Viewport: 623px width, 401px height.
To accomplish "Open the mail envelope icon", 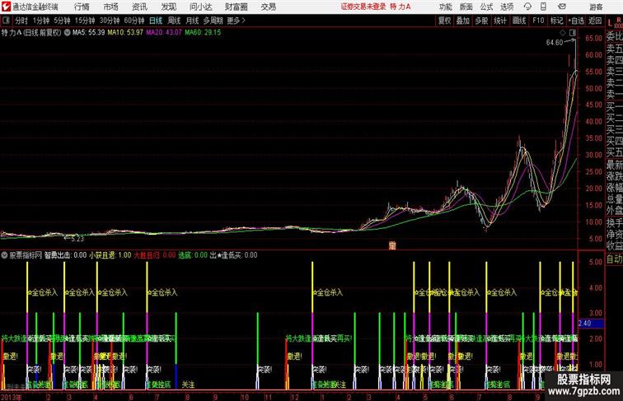I will coord(562,7).
